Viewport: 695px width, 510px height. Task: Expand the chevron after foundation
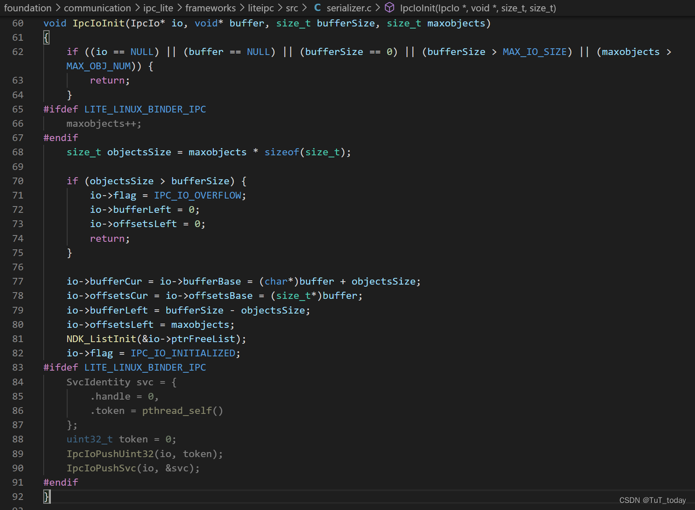tap(58, 8)
